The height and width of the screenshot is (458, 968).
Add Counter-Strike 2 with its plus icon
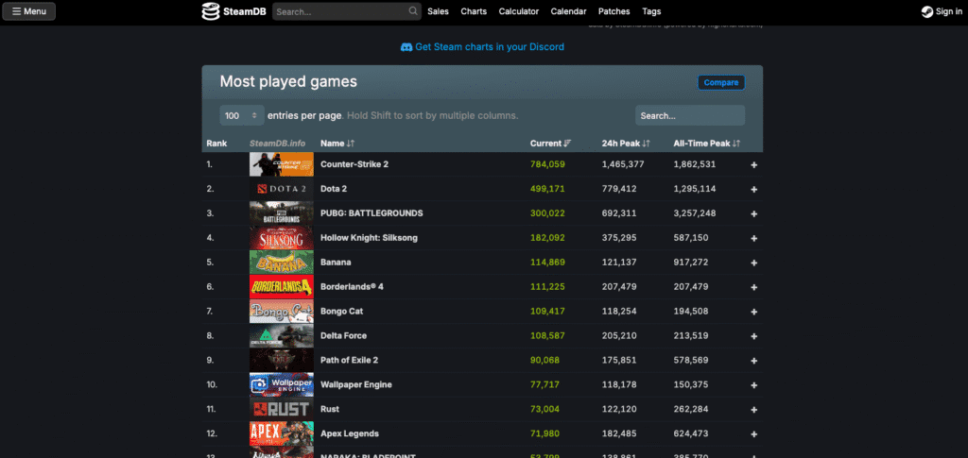coord(753,164)
